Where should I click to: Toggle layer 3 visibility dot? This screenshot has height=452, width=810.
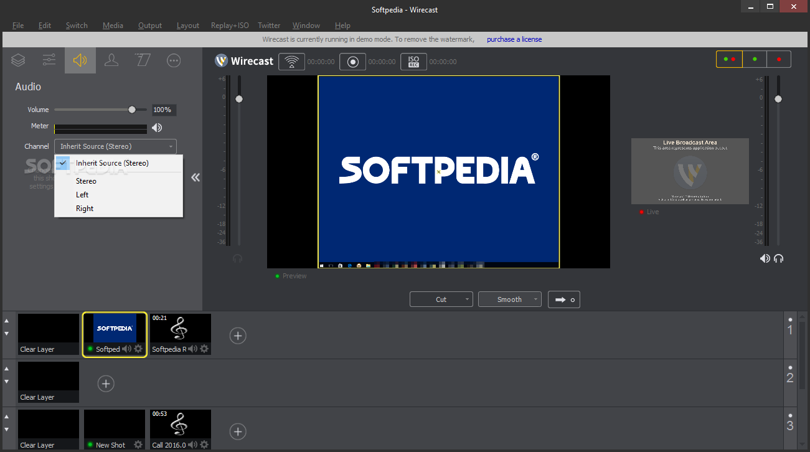click(x=790, y=415)
